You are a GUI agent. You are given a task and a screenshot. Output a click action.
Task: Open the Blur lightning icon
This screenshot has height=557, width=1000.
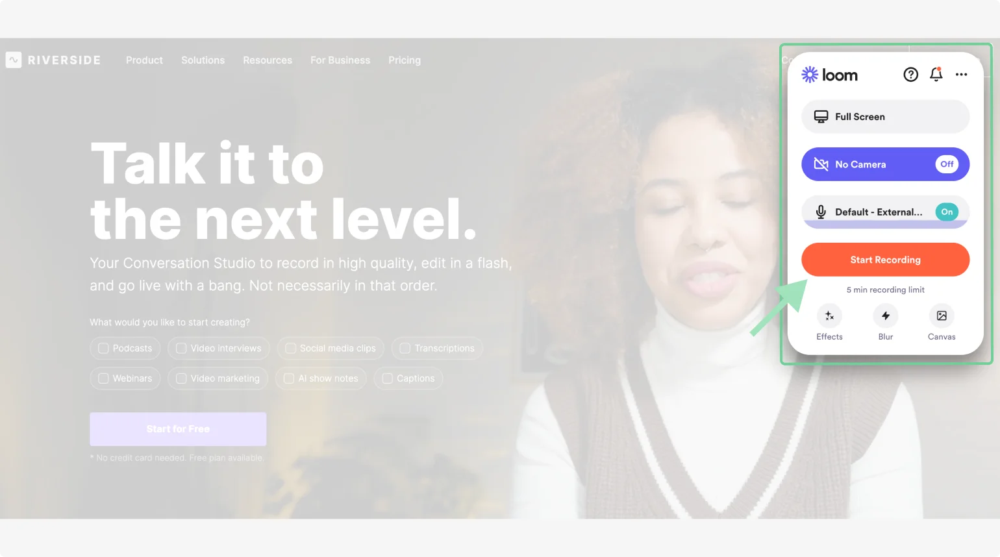pyautogui.click(x=886, y=316)
